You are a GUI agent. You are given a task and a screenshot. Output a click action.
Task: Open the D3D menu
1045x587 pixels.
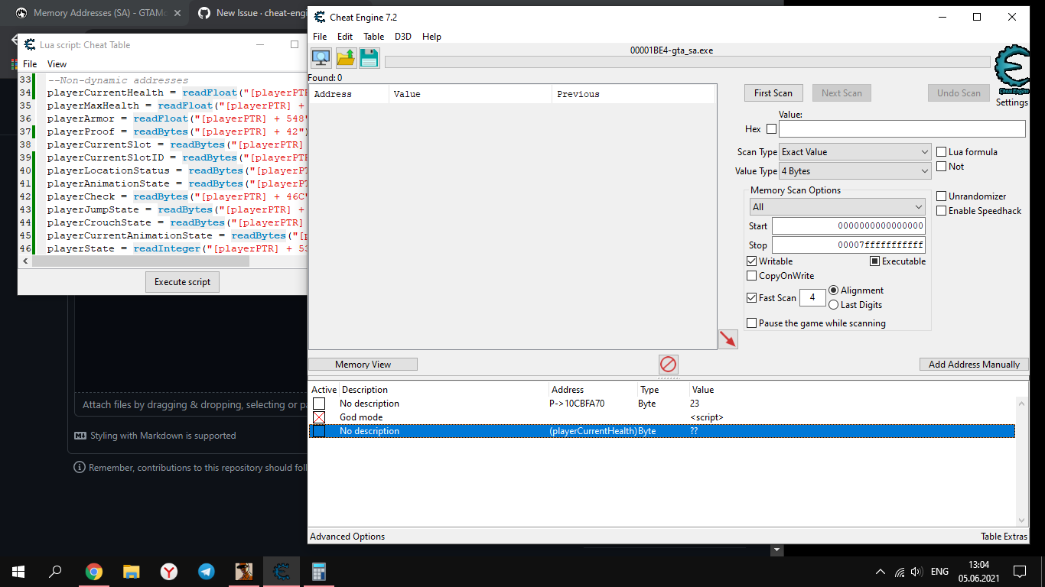[x=401, y=36]
